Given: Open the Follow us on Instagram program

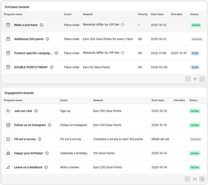Looking at the screenshot, I should pos(30,125).
